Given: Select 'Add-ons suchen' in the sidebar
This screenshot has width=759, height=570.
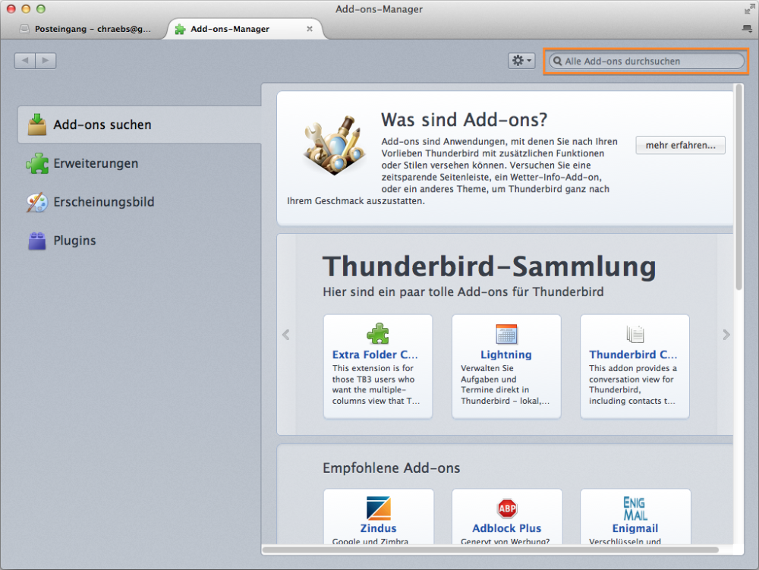Looking at the screenshot, I should click(x=140, y=124).
